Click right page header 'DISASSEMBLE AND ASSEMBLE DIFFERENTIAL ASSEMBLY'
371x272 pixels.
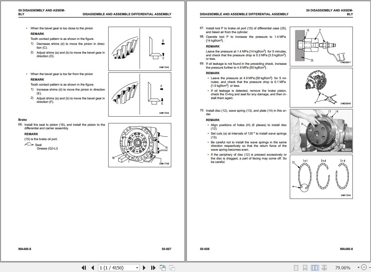pos(244,14)
